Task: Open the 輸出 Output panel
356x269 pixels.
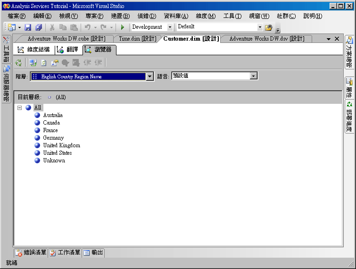Action: click(93, 252)
